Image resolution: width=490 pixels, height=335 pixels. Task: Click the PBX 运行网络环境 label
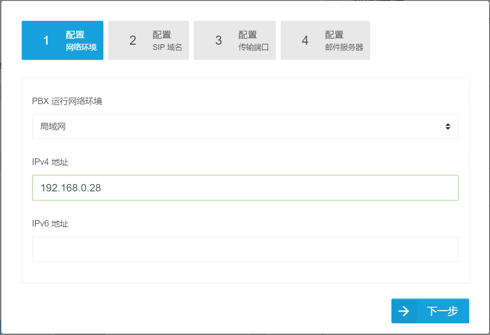[67, 101]
